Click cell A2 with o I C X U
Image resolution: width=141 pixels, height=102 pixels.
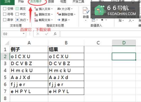click(29, 56)
